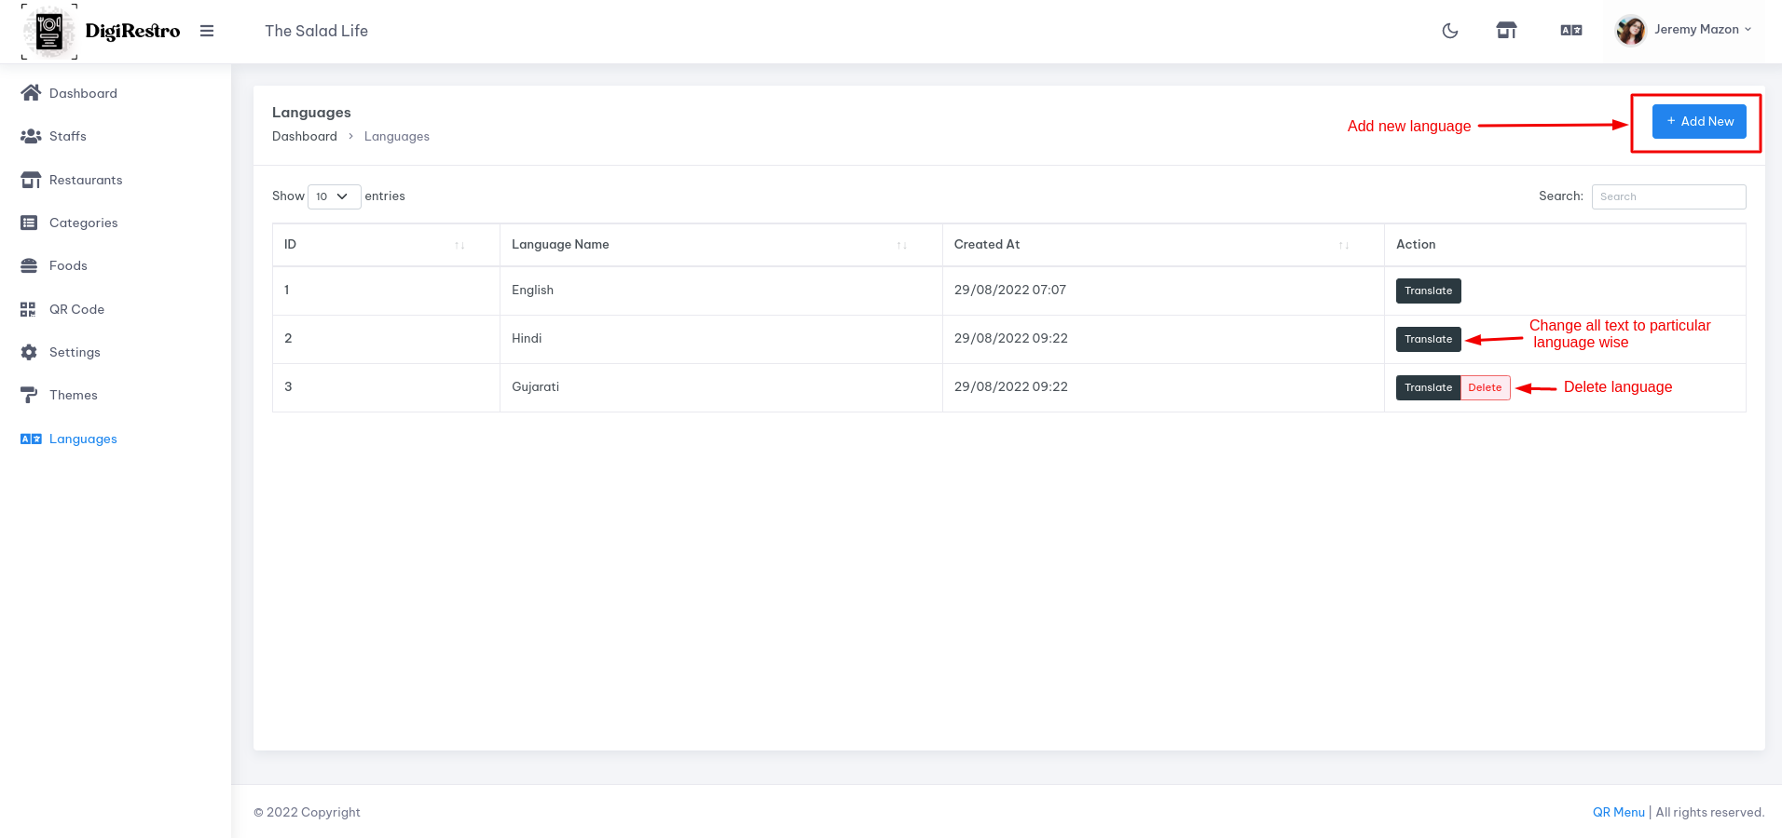
Task: Focus the Search input field
Action: pyautogui.click(x=1668, y=196)
